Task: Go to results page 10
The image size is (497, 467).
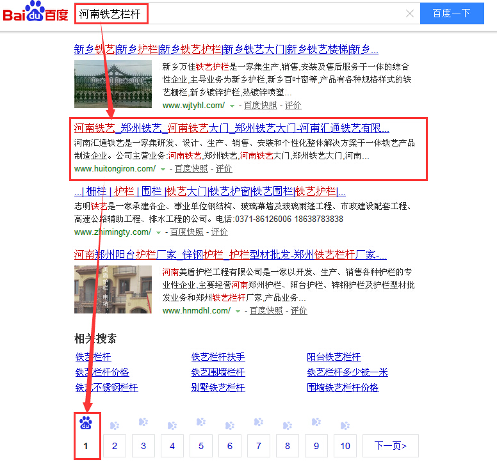Action: (x=345, y=446)
